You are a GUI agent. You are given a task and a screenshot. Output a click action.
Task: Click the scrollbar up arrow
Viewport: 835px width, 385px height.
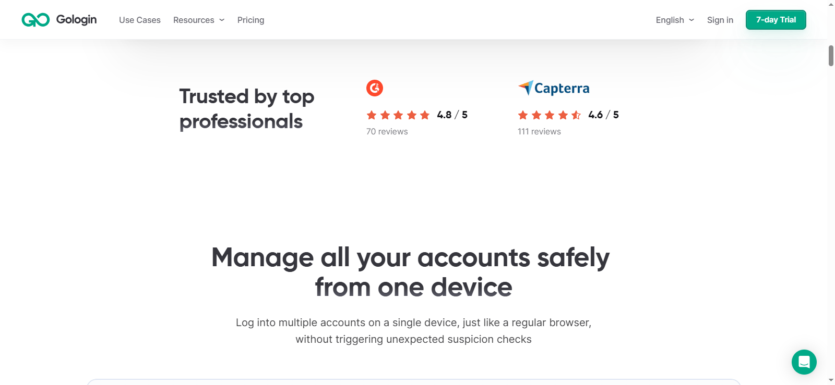[831, 4]
